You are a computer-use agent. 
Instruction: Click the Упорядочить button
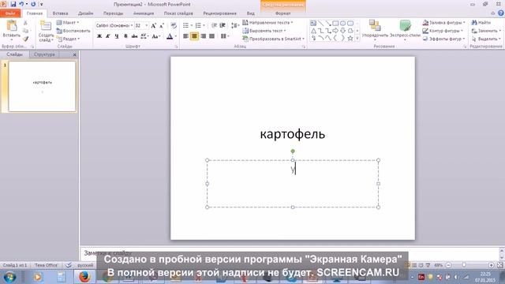tap(375, 30)
